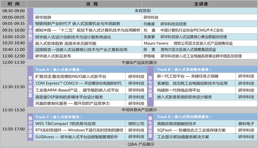Select speaker 陈勇 英特尔 cell
This screenshot has width=258, height=148.
click(199, 49)
